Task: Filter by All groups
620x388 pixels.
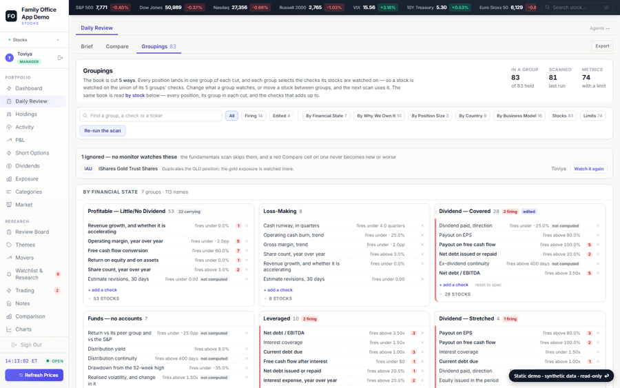Action: point(231,116)
